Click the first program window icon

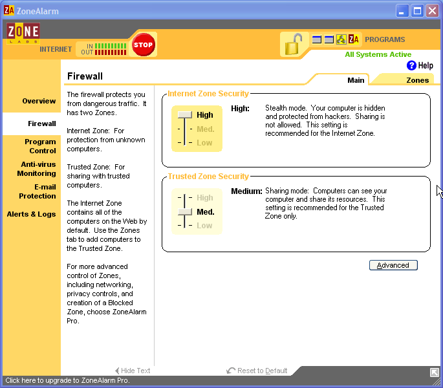coord(317,39)
